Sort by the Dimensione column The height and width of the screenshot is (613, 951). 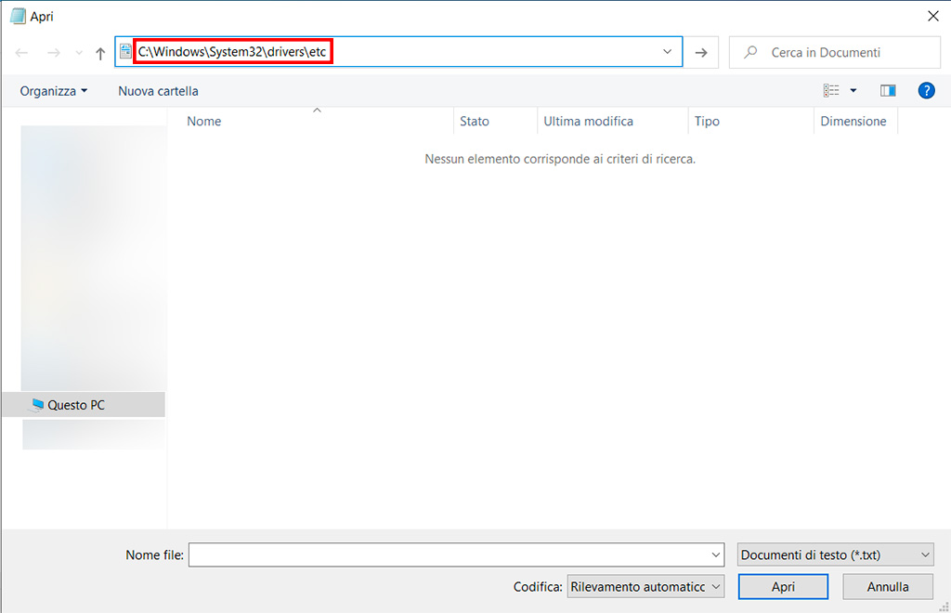point(855,122)
